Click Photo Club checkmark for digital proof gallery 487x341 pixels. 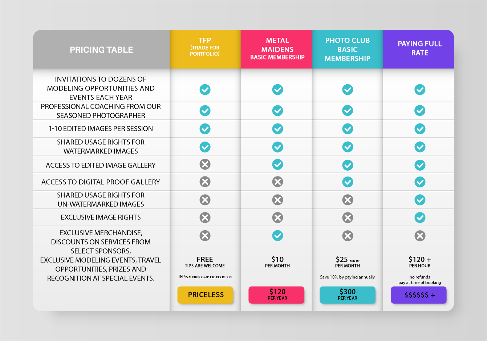(x=348, y=182)
